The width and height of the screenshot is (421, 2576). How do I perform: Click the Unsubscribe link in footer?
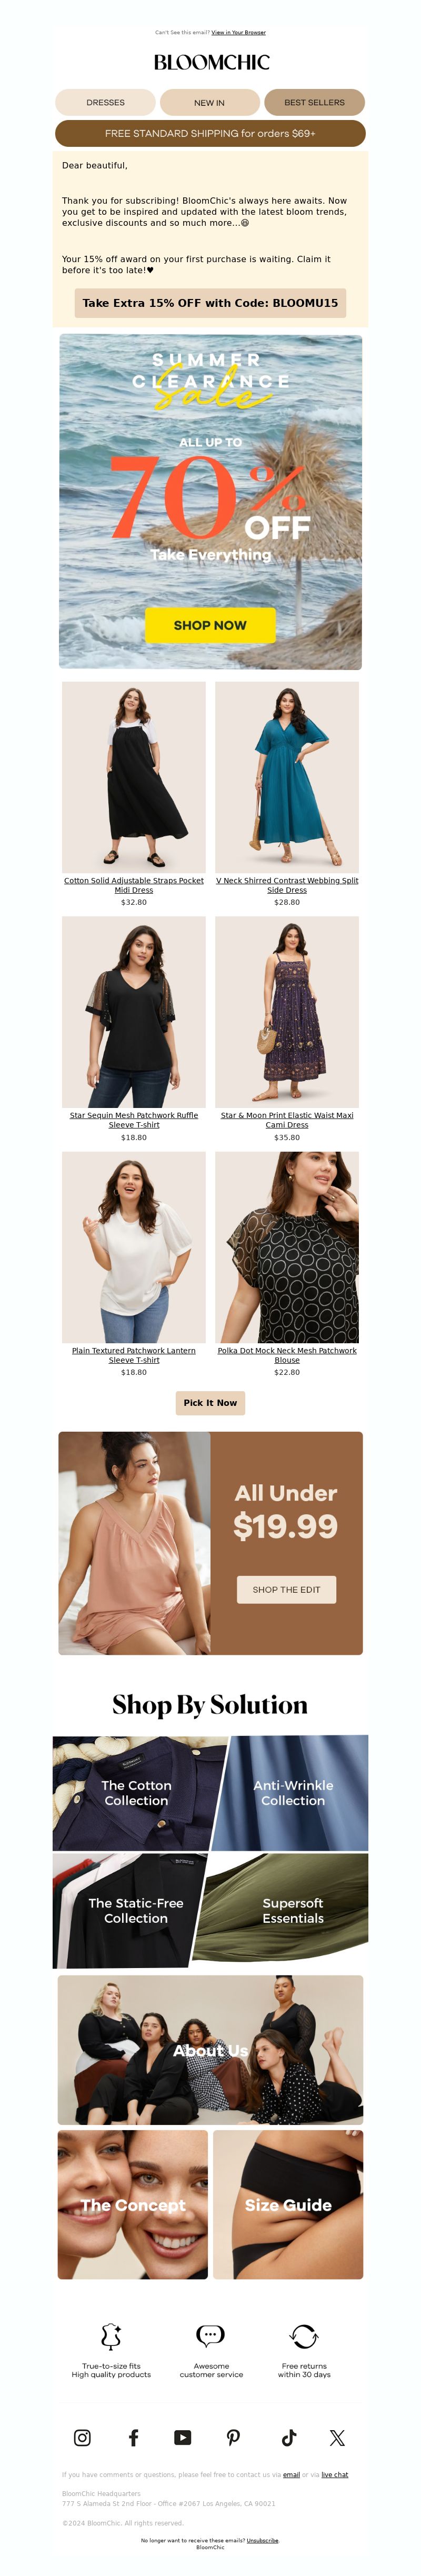pos(262,2540)
